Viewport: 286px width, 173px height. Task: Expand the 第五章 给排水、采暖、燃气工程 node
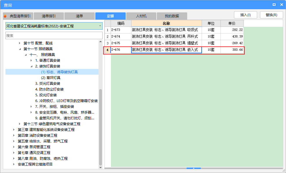[x=14, y=141]
